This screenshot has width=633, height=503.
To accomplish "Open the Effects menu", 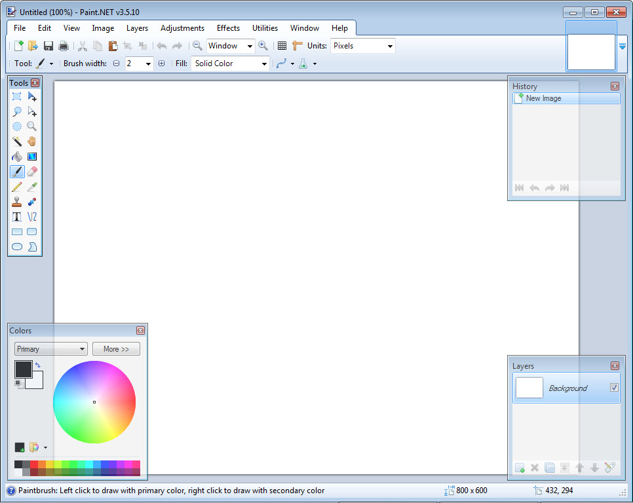I will [227, 28].
